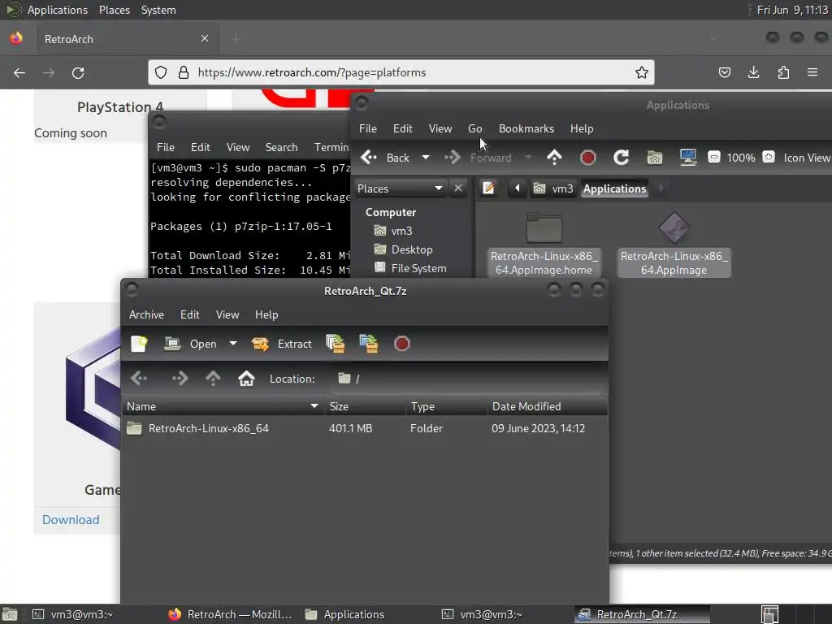Image resolution: width=832 pixels, height=624 pixels.
Task: Sort by the Size column header
Action: (x=365, y=406)
